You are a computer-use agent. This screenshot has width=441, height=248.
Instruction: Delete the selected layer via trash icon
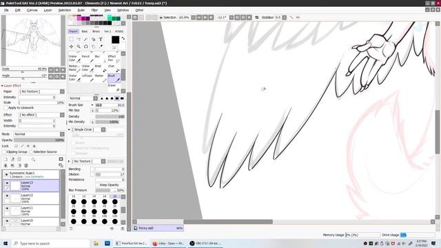[x=26, y=165]
